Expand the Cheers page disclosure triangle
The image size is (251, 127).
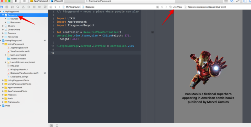3,26
